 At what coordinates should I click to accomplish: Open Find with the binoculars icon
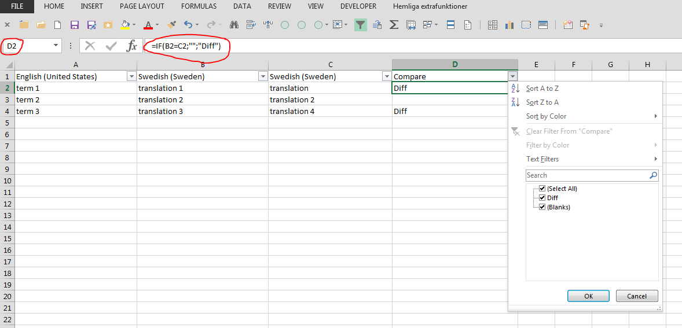[x=234, y=25]
